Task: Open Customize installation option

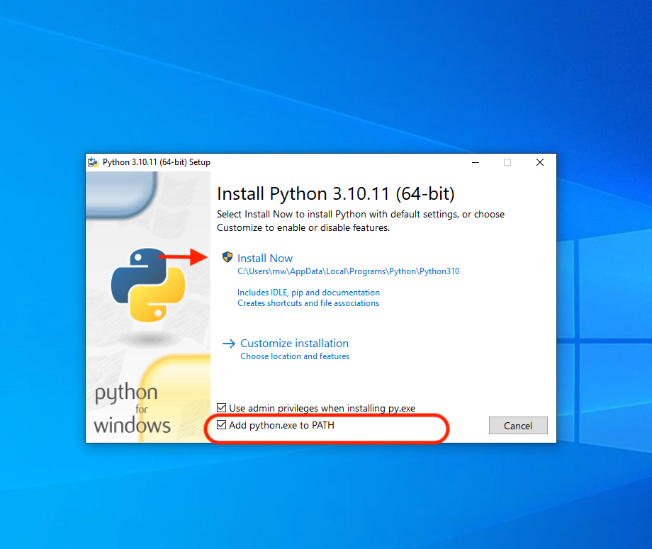Action: click(x=294, y=344)
